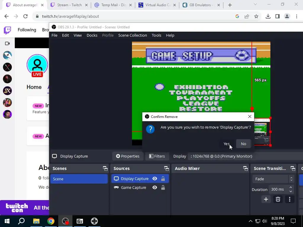Close the Confirm Remove dialog
Screen dimensions: 303x227
coord(250,116)
